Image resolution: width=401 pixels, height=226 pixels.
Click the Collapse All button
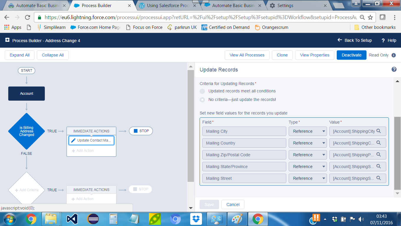pyautogui.click(x=53, y=55)
